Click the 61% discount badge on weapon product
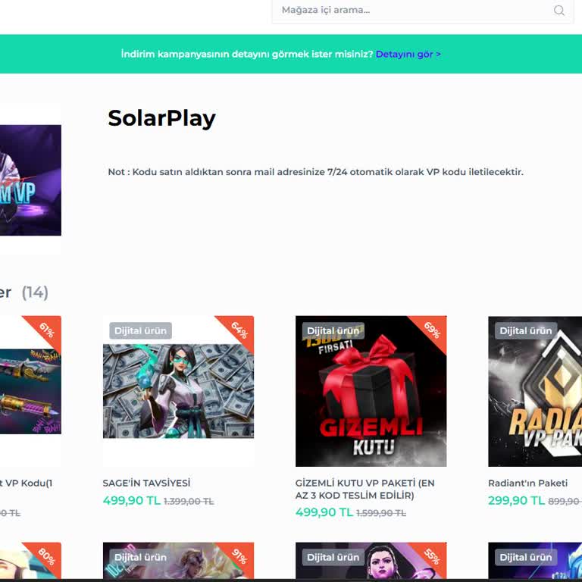This screenshot has height=582, width=582. pyautogui.click(x=46, y=330)
